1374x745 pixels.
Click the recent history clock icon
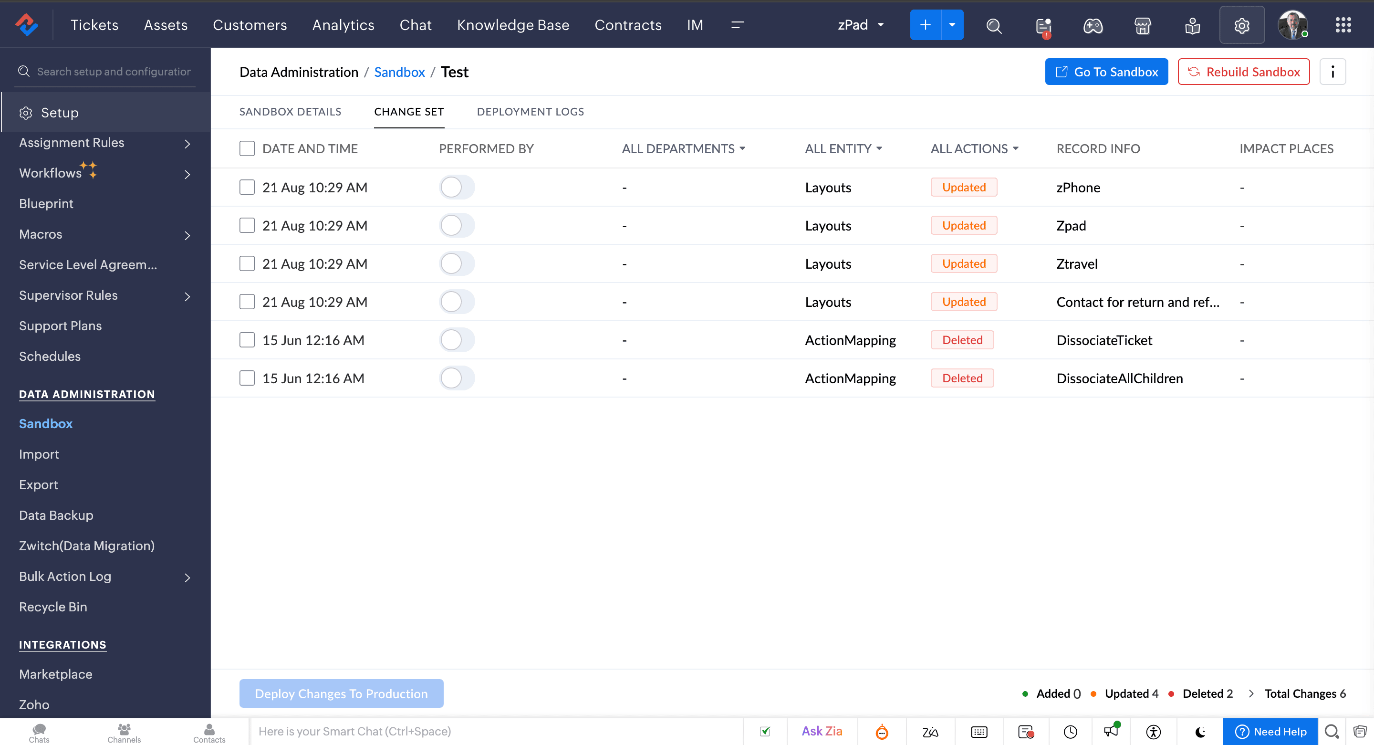coord(1070,732)
